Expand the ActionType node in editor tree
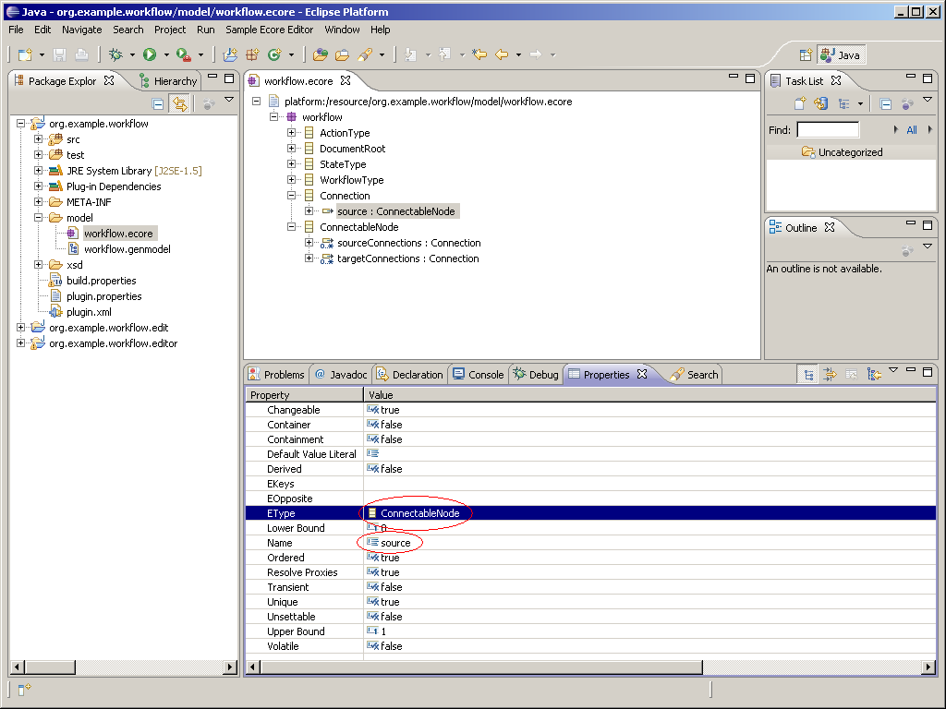 (292, 133)
